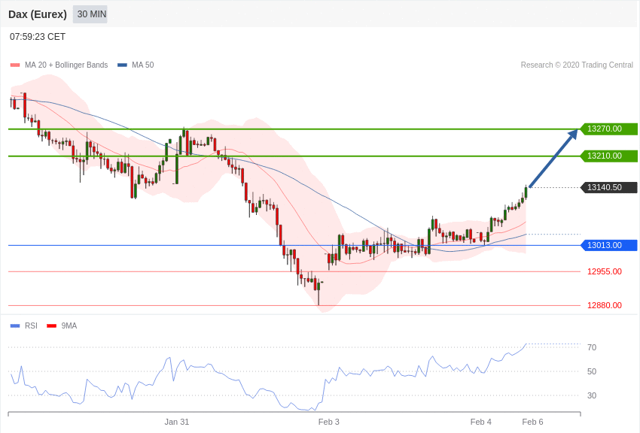Click the RSI 30 axis value
640x433 pixels.
click(x=592, y=396)
